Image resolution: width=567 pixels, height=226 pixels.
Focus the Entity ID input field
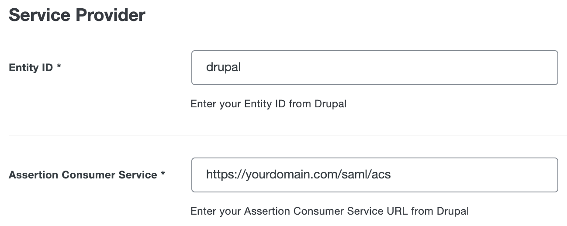point(374,68)
